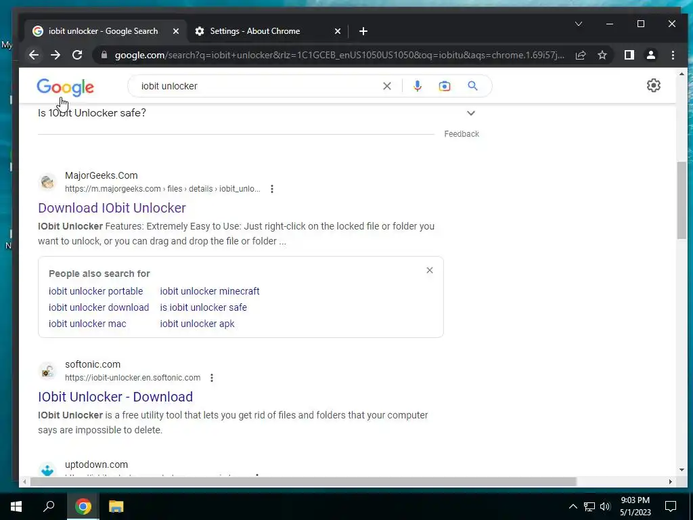Image resolution: width=693 pixels, height=520 pixels.
Task: Reload the page with the refresh icon
Action: click(x=77, y=56)
